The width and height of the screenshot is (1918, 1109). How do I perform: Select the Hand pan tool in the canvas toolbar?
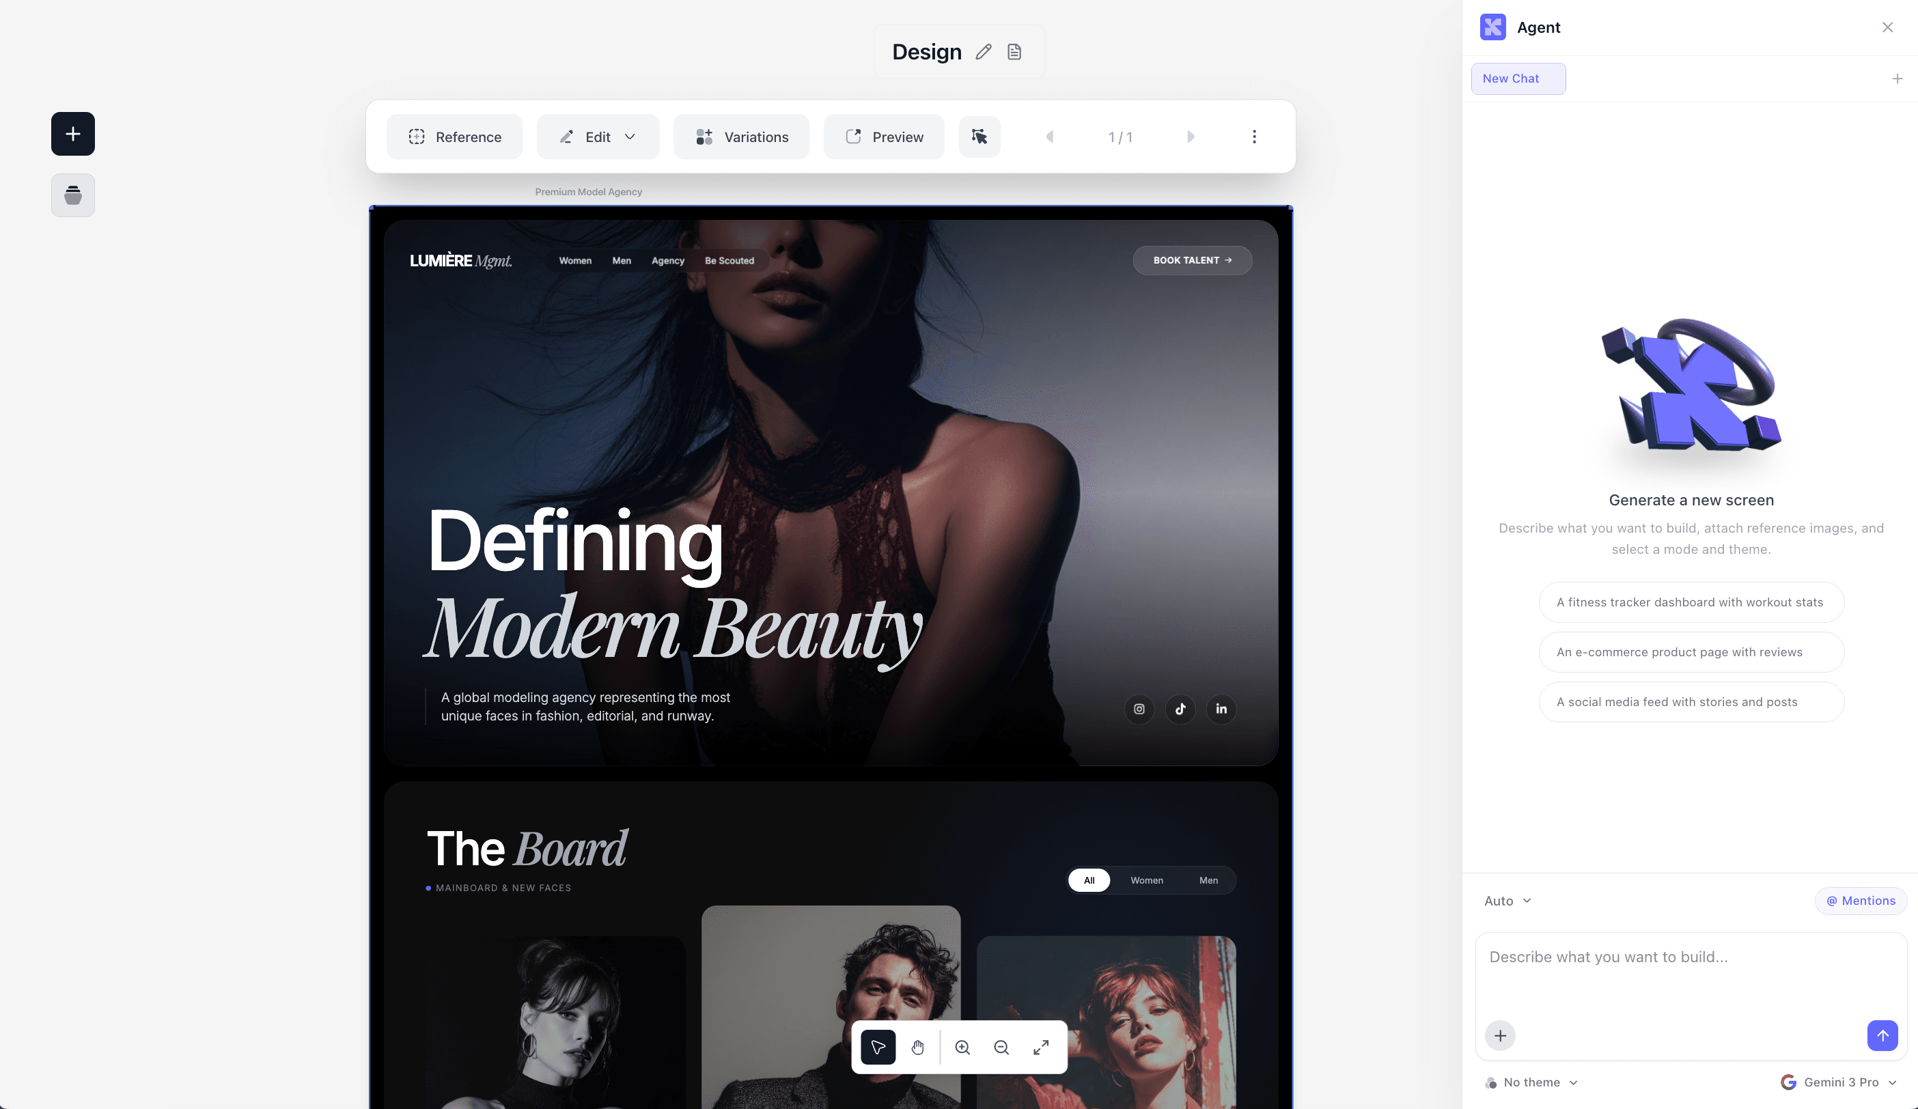[x=917, y=1048]
